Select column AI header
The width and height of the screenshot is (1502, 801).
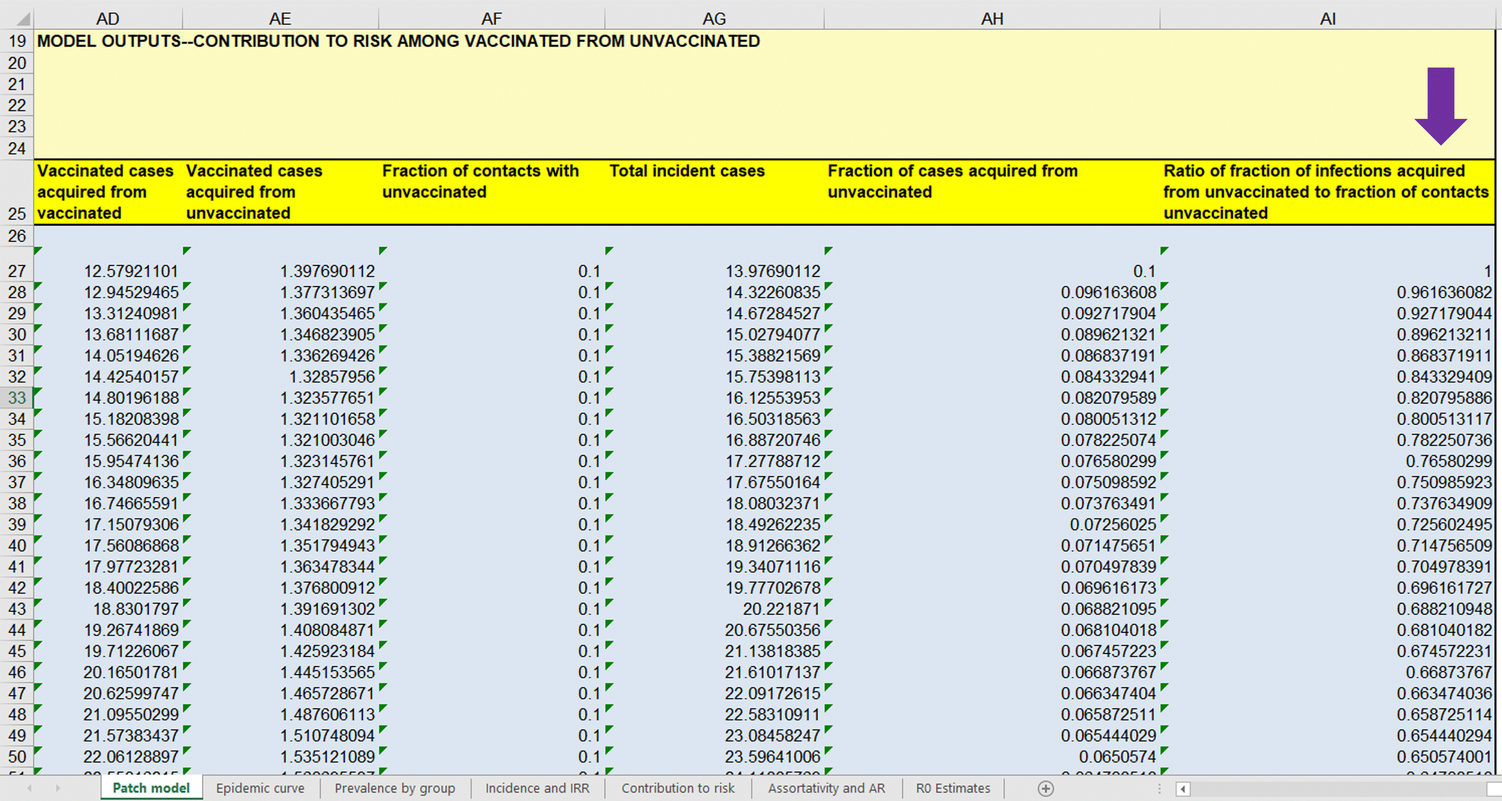1328,19
